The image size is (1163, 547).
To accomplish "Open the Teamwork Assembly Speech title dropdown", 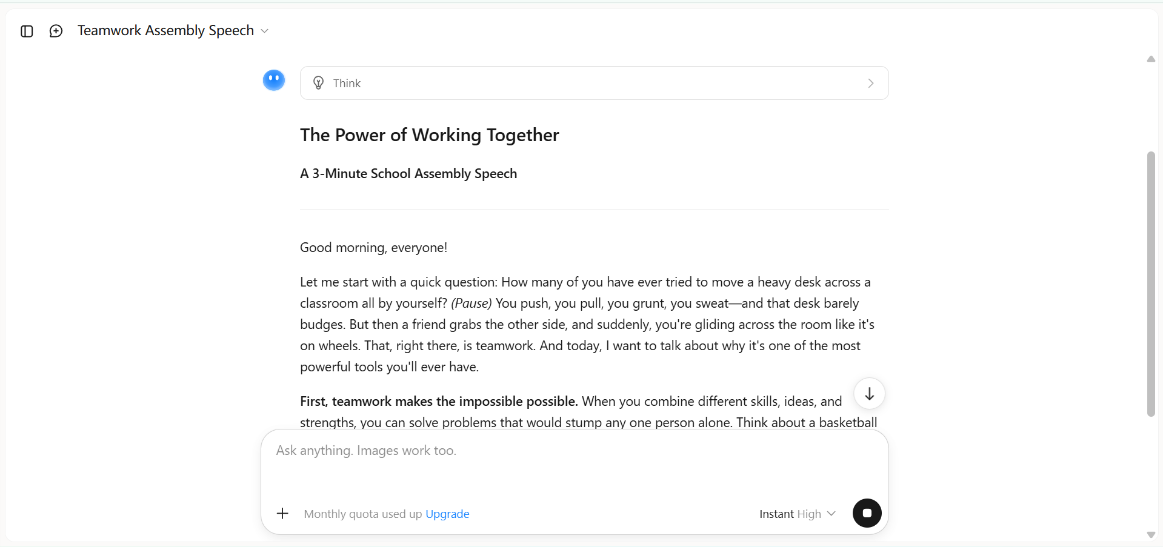I will click(x=264, y=31).
